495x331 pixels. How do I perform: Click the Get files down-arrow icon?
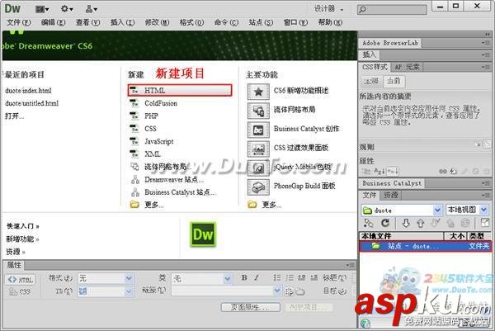[406, 224]
